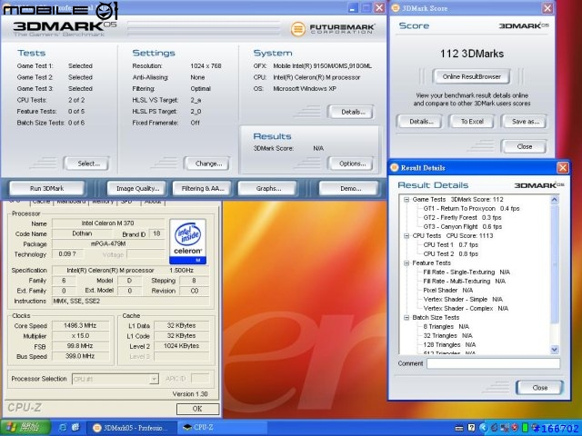Switch to 3DMark05 taskbar button
Screen dimensions: 582x436
point(131,428)
